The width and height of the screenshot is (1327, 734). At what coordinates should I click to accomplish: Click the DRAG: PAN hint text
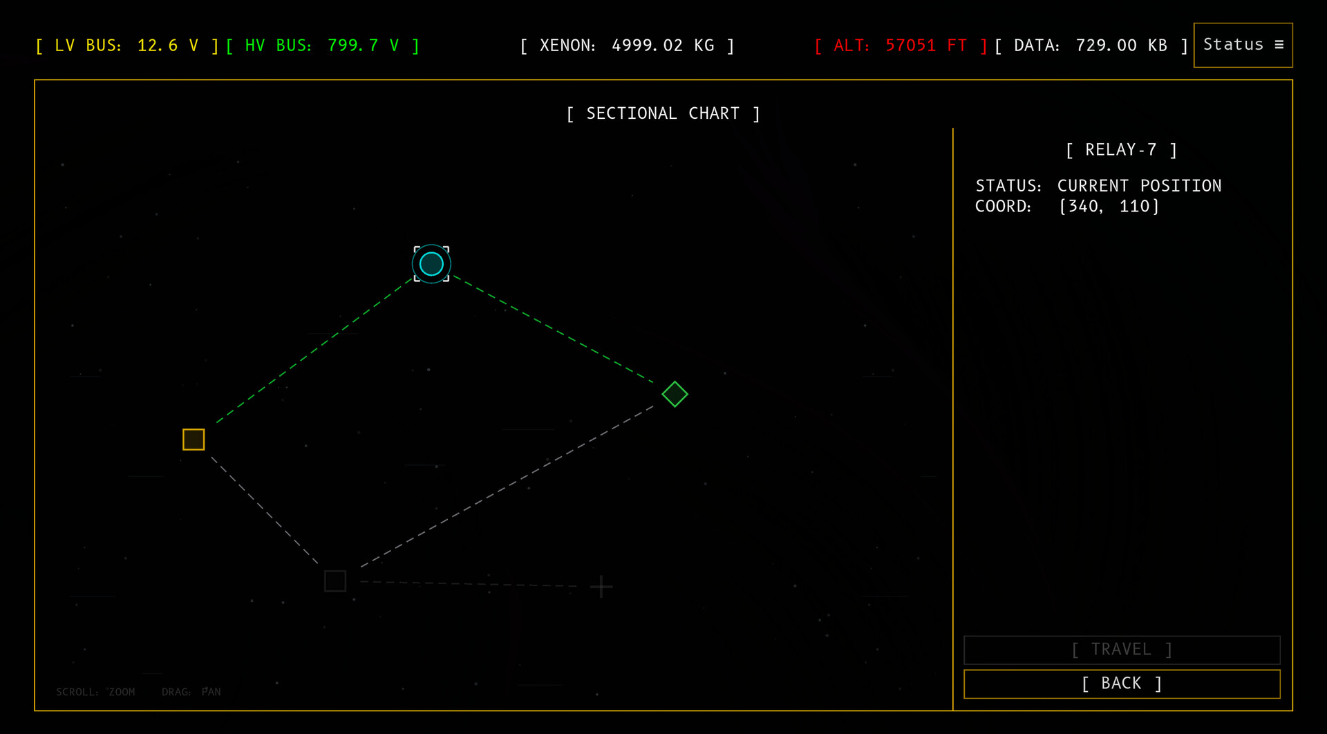click(x=191, y=692)
